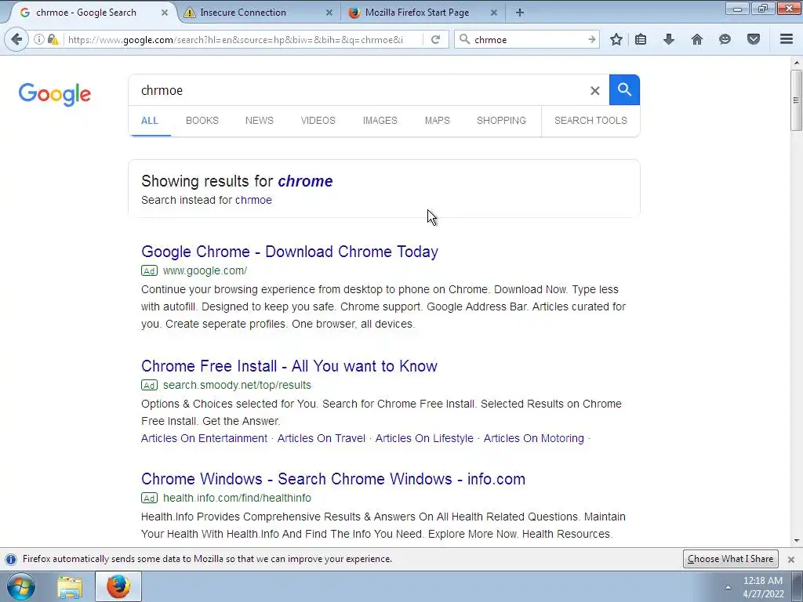Switch to SHOPPING search results

pos(501,121)
